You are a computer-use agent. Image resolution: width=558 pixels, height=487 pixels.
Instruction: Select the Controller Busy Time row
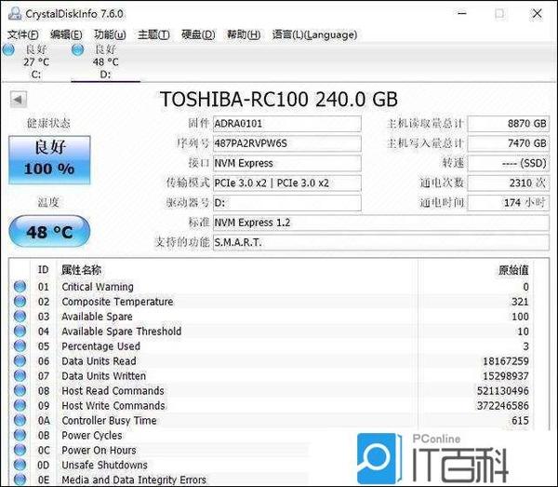[x=271, y=420]
